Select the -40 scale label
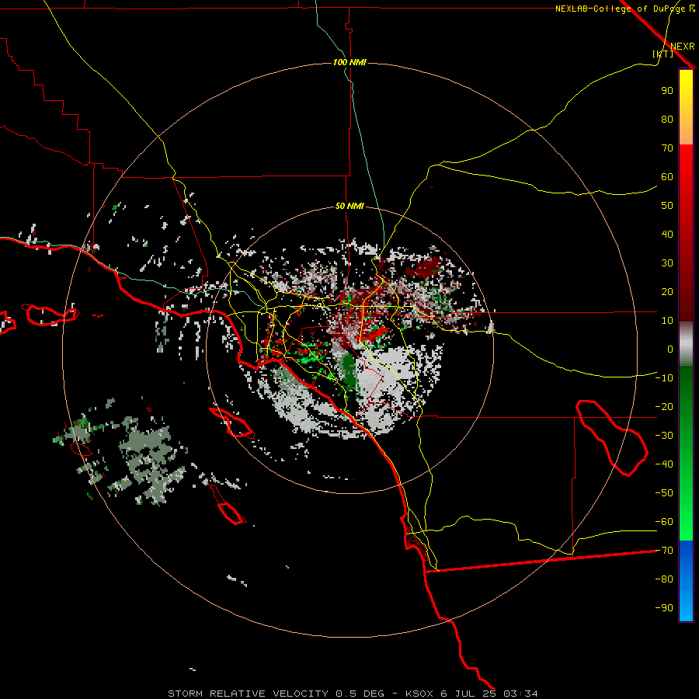The width and height of the screenshot is (699, 699). pos(664,464)
